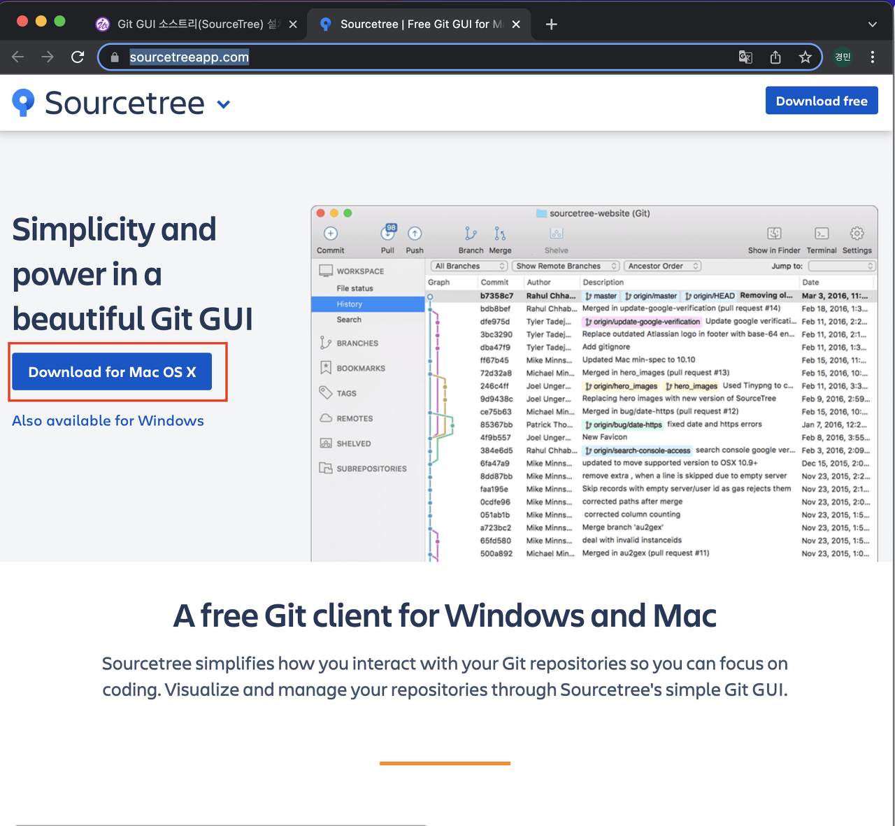Open the Ancestor Order dropdown

tap(662, 266)
